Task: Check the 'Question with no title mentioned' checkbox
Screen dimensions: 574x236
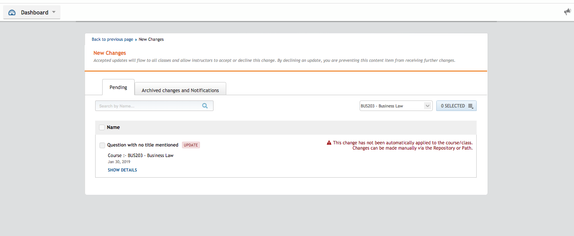Action: pyautogui.click(x=102, y=145)
